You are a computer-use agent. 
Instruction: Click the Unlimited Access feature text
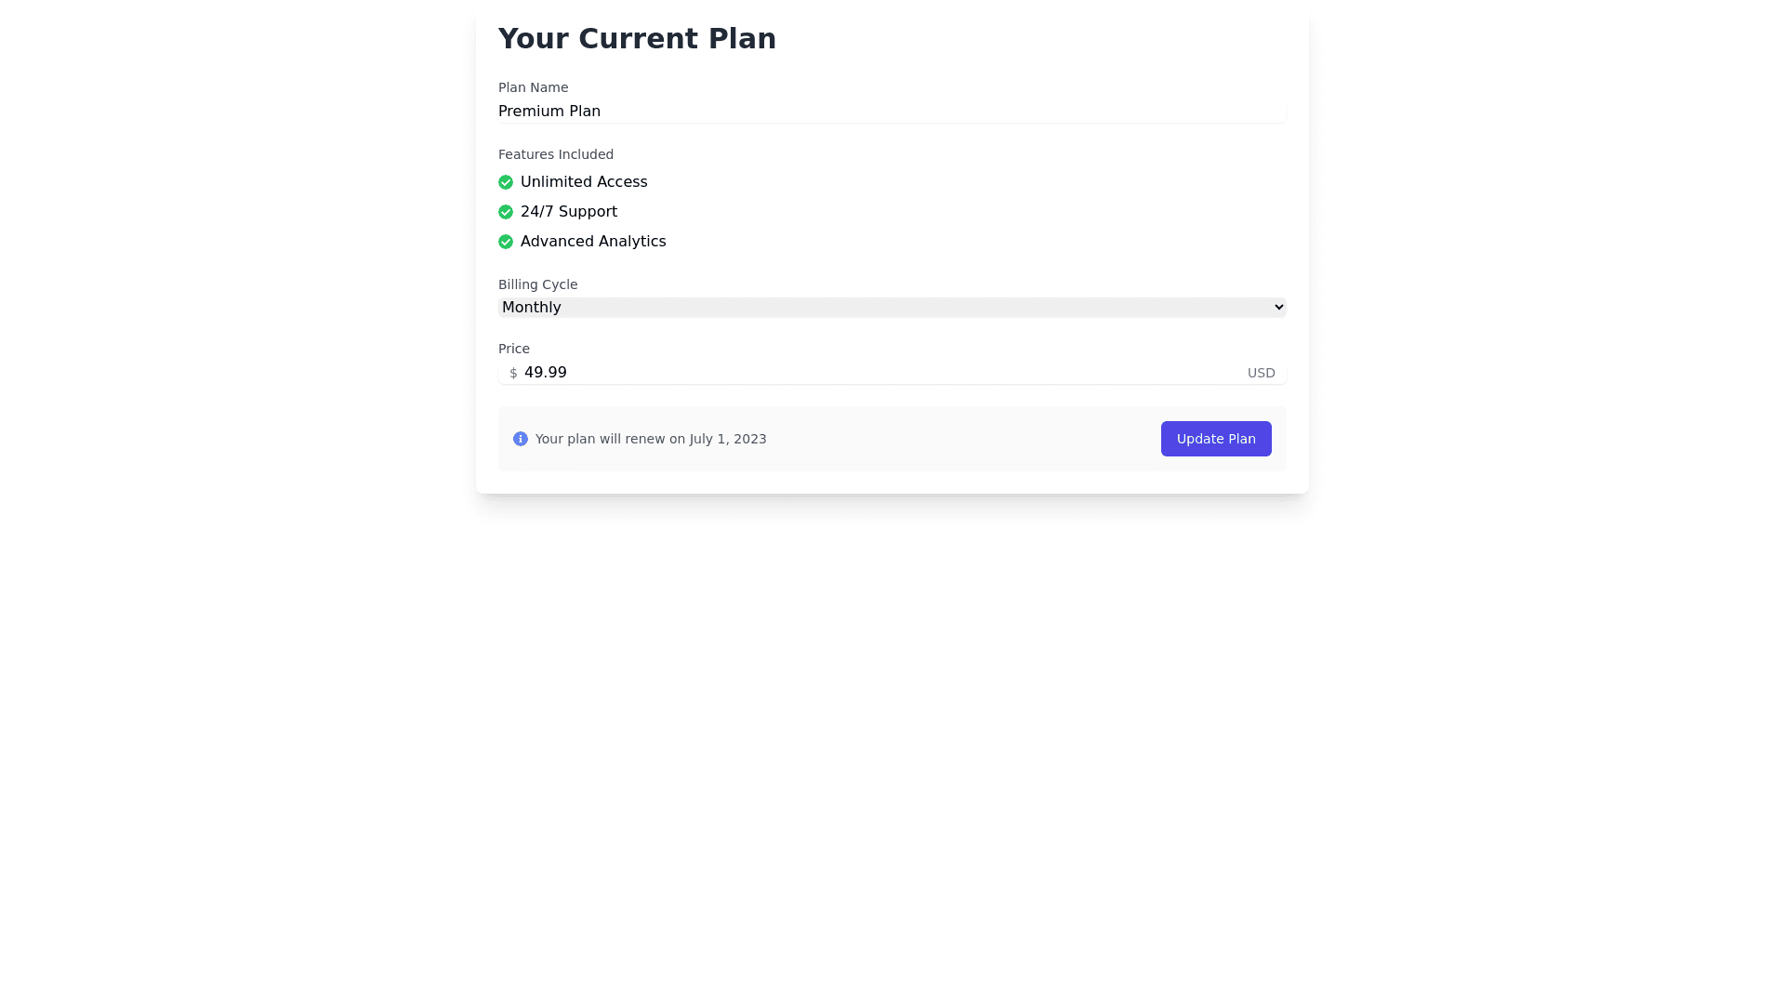584,182
